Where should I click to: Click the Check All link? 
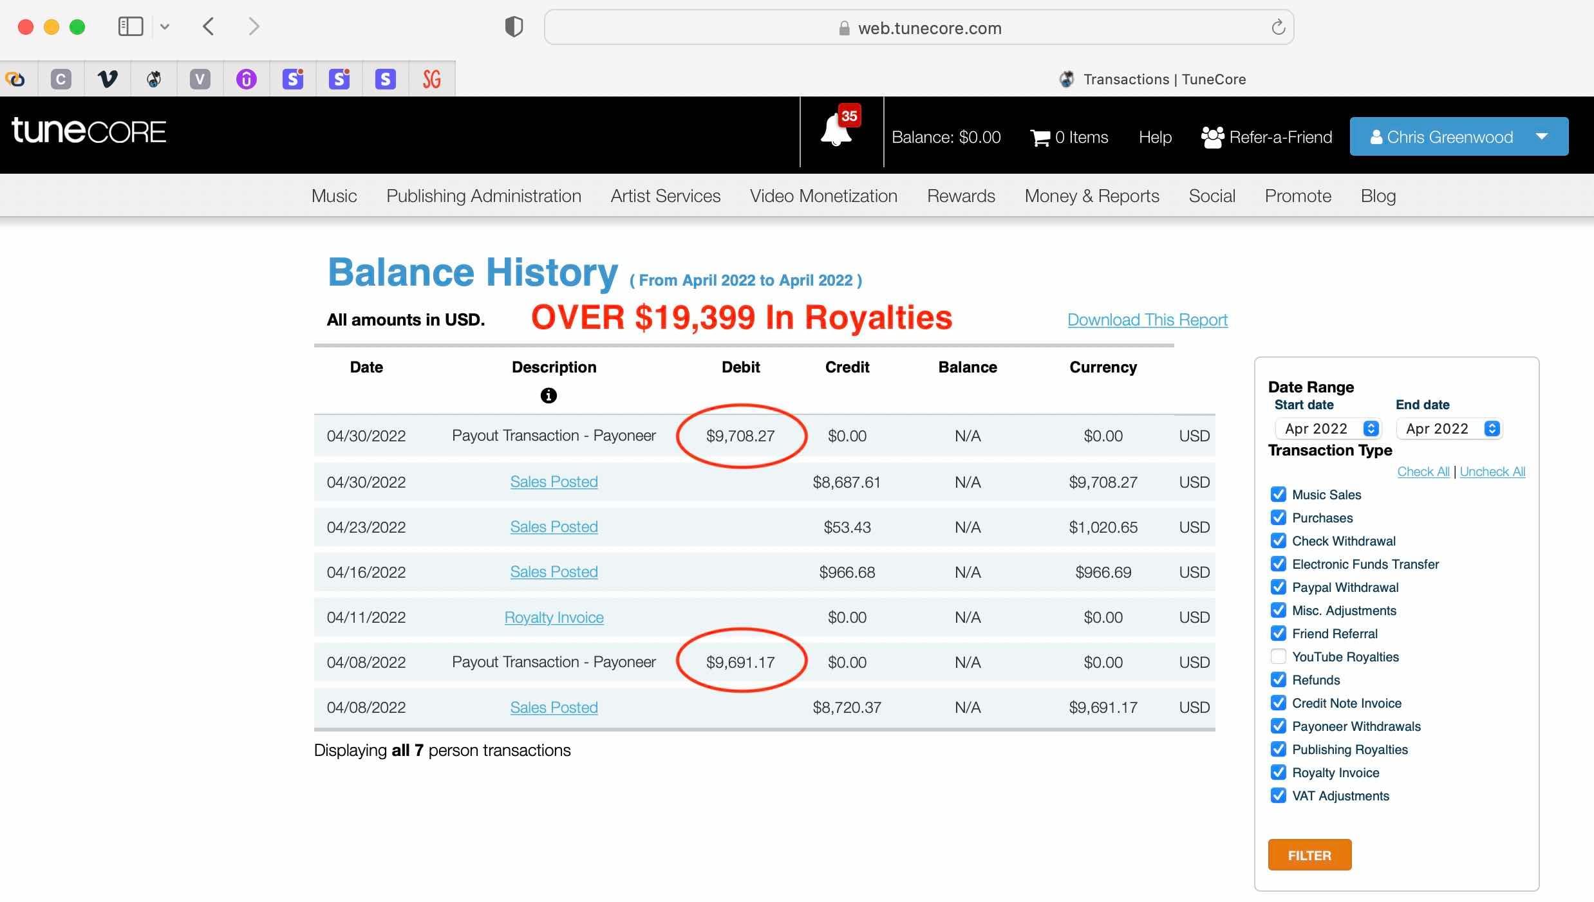1423,472
